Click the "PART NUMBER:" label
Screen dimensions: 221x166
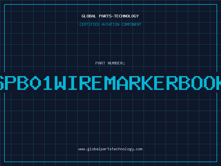click(110, 63)
